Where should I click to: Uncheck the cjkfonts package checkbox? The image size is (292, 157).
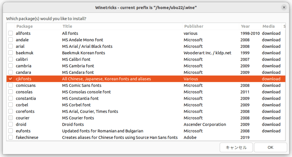pos(11,79)
